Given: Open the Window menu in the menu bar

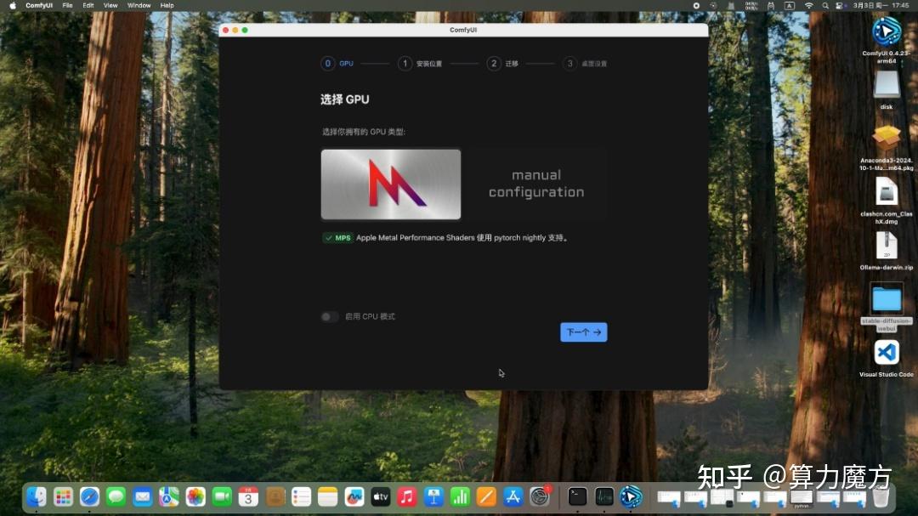Looking at the screenshot, I should (139, 5).
